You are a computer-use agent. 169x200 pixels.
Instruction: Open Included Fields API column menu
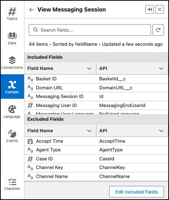[x=161, y=68]
